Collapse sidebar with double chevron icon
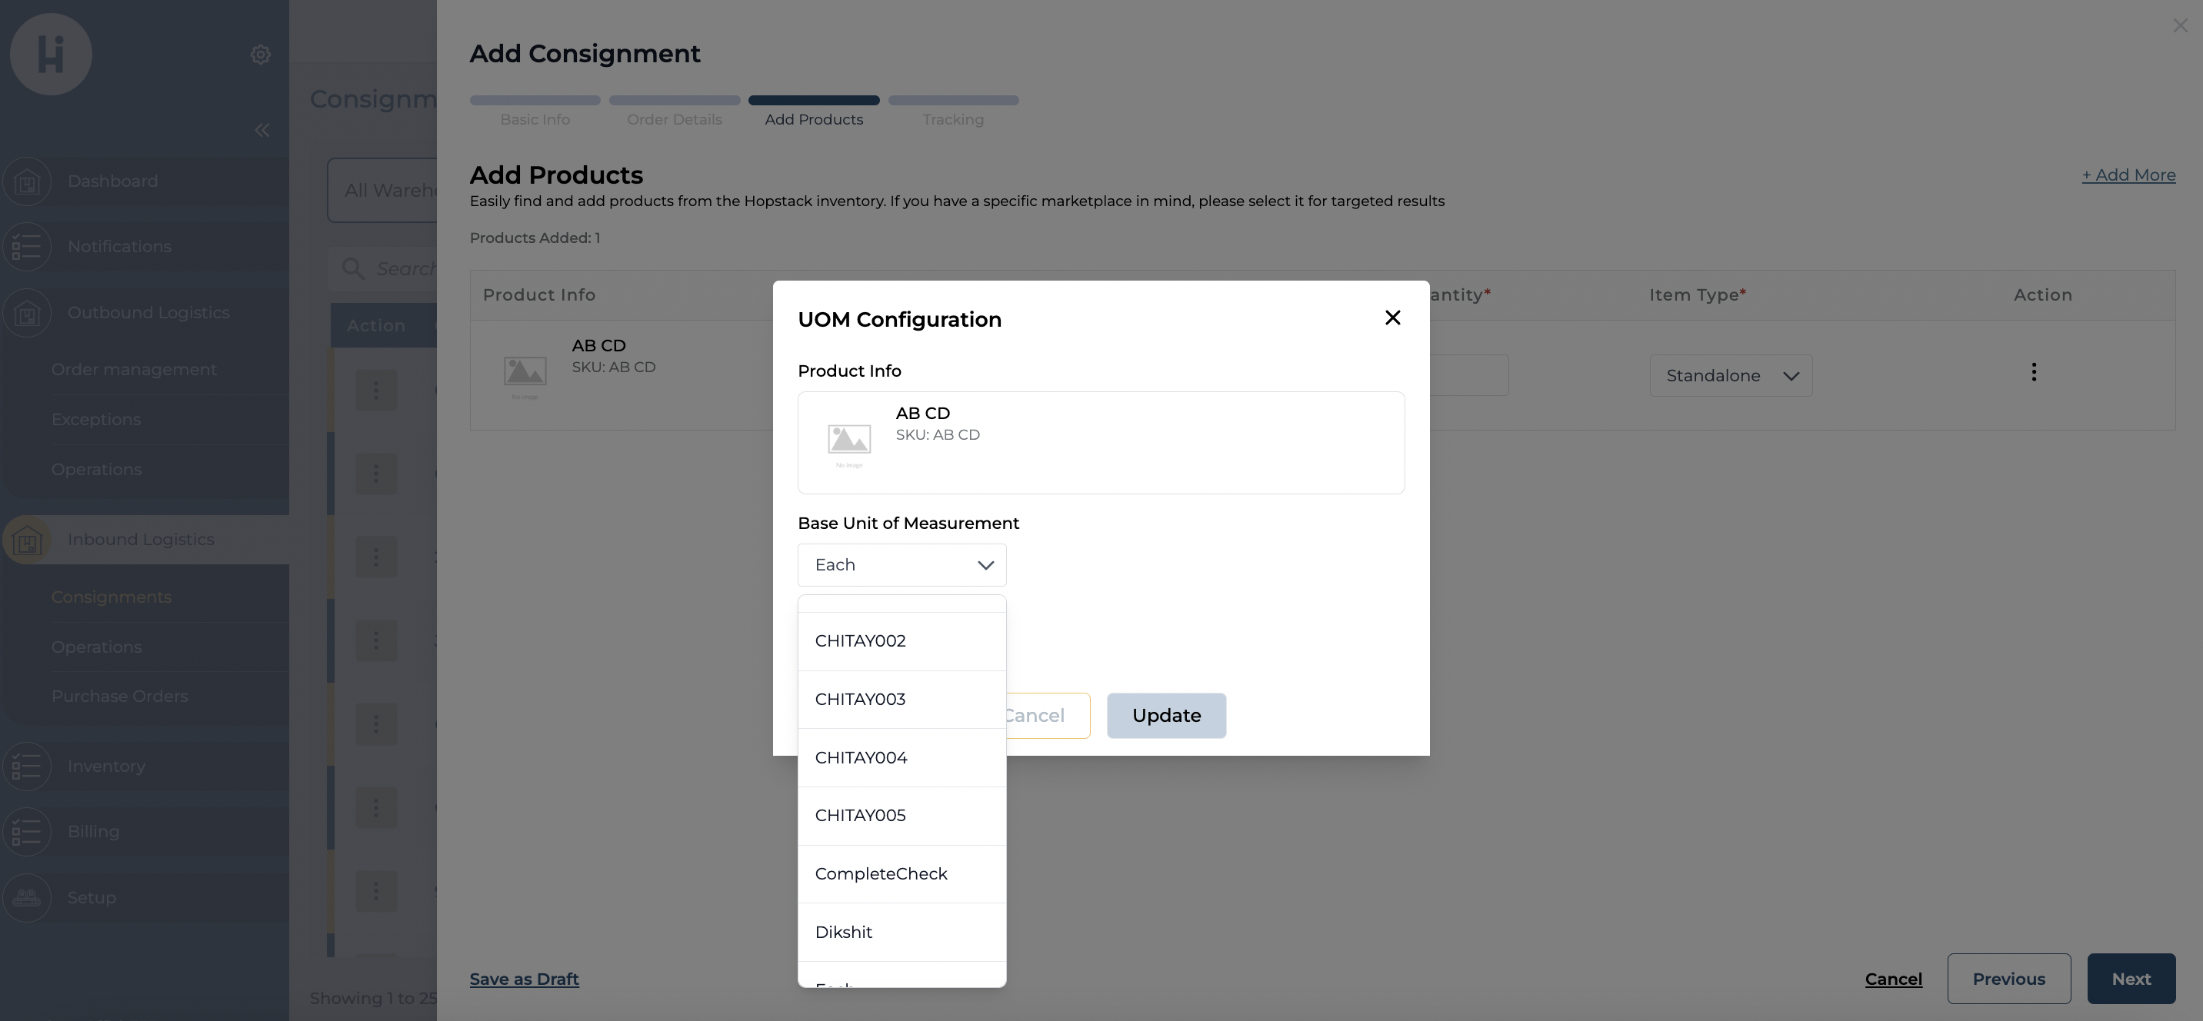 click(262, 130)
